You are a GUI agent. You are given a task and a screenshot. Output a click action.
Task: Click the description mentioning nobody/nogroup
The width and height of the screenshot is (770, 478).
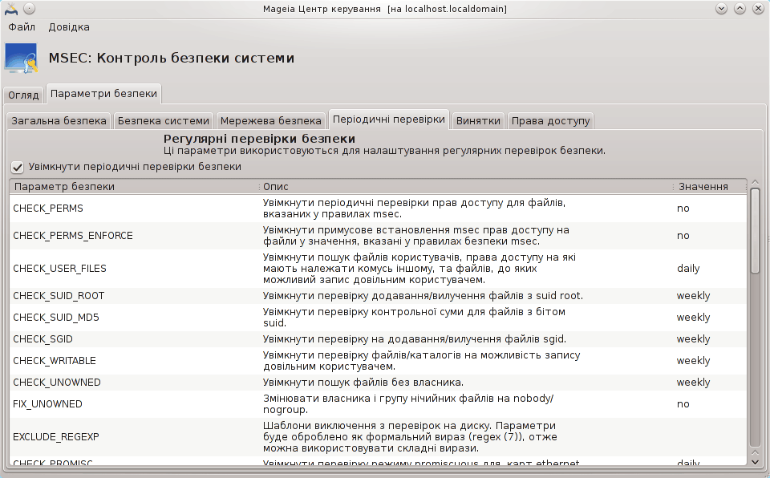pyautogui.click(x=408, y=404)
